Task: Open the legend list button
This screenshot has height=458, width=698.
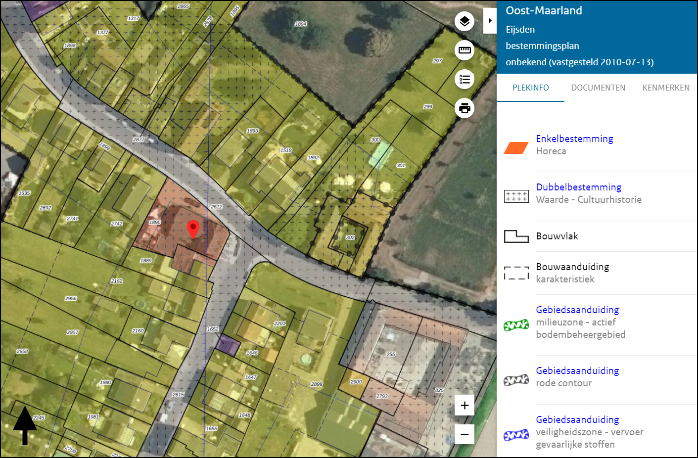Action: coord(465,79)
